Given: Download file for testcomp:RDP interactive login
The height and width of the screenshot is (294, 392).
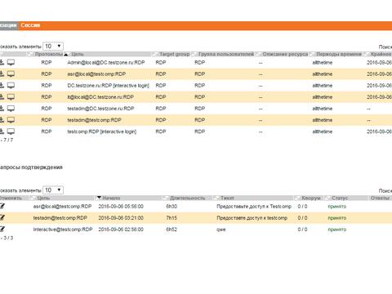Looking at the screenshot, I should coord(2,131).
